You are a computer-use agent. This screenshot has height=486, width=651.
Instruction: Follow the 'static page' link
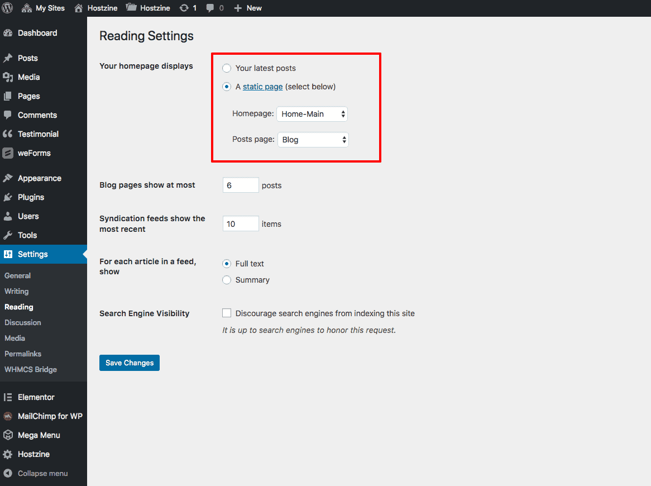click(x=262, y=87)
